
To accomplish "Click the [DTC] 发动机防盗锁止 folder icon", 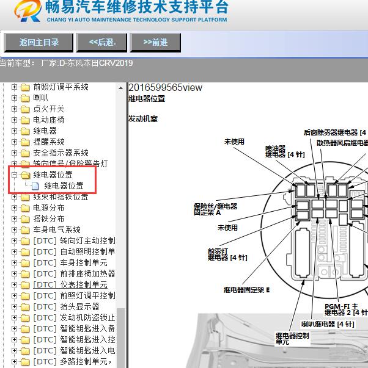I will (x=25, y=318).
